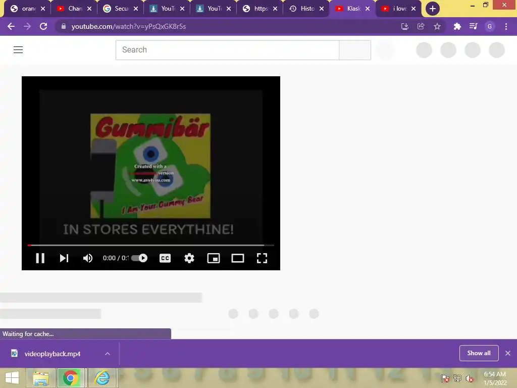This screenshot has height=388, width=517.
Task: Enable miniplayer mode
Action: (x=214, y=258)
